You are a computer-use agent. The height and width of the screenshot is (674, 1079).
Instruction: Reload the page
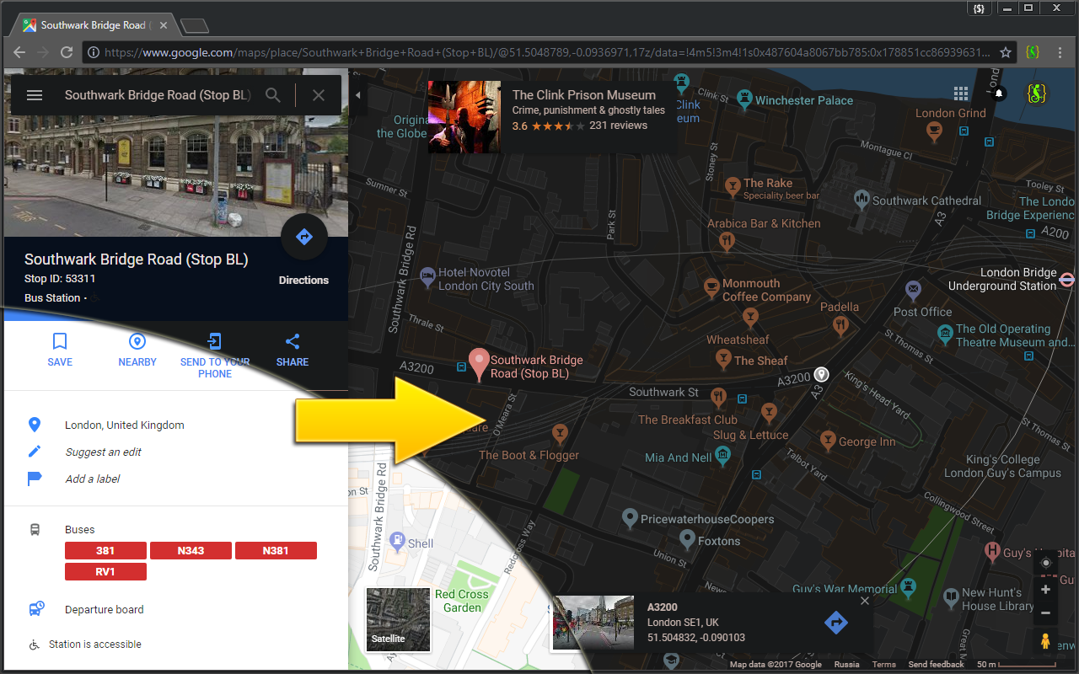[66, 52]
